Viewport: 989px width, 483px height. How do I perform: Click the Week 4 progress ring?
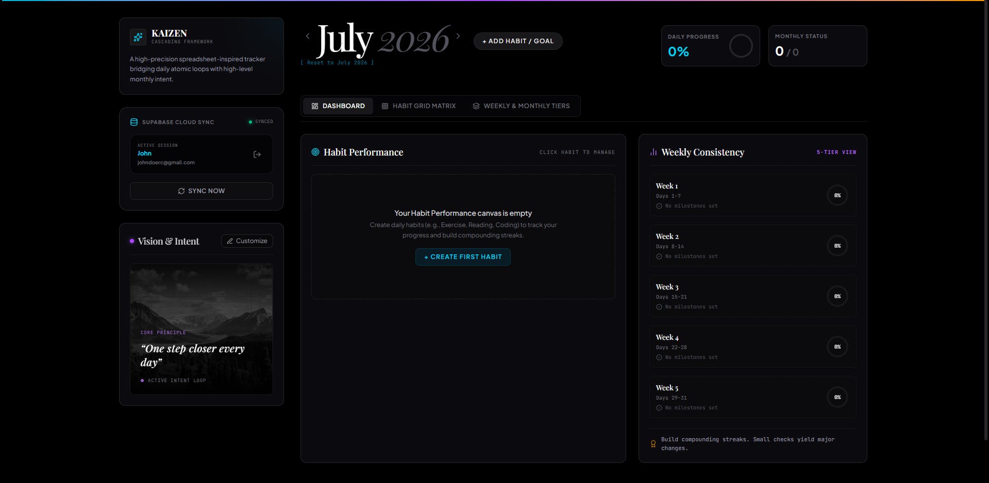coord(837,347)
